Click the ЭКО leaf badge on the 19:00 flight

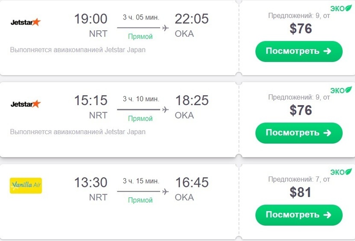[341, 8]
